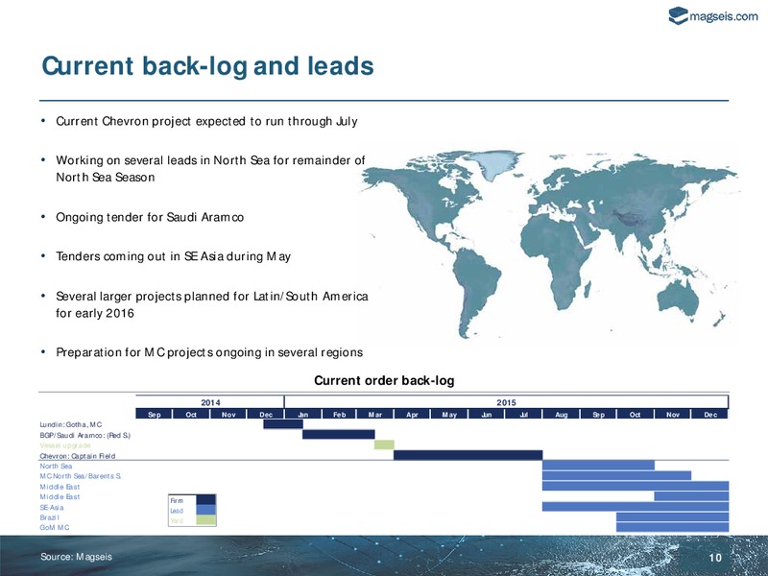Click the dark Firm legend swatch

[x=205, y=500]
